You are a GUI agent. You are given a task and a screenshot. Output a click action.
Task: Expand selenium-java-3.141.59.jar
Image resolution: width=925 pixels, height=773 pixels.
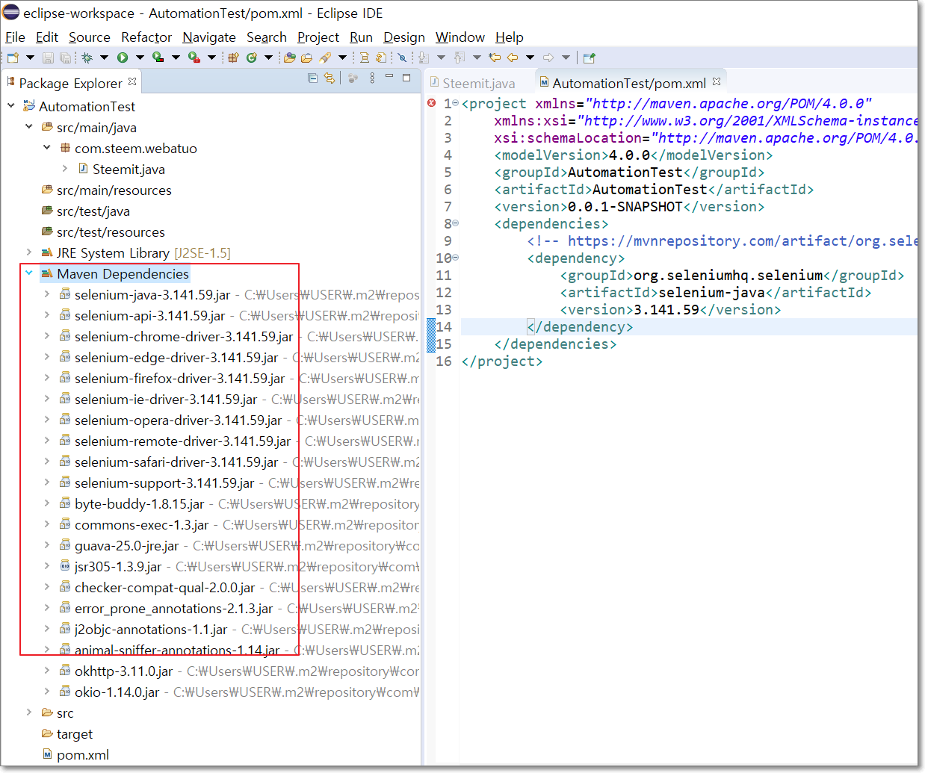tap(47, 294)
